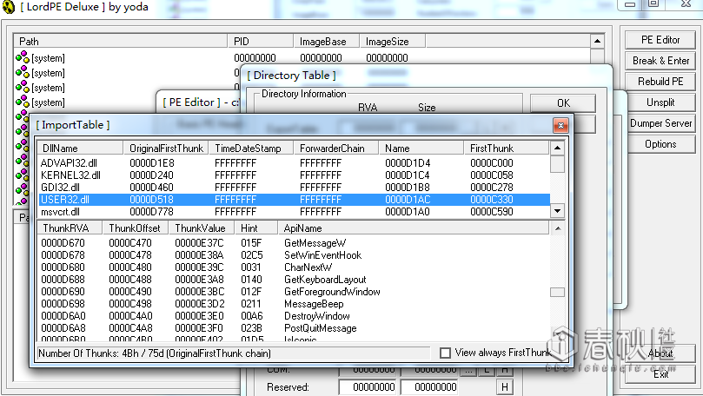Screen dimensions: 703x396
Task: Select the CharNextW API entry
Action: point(294,267)
